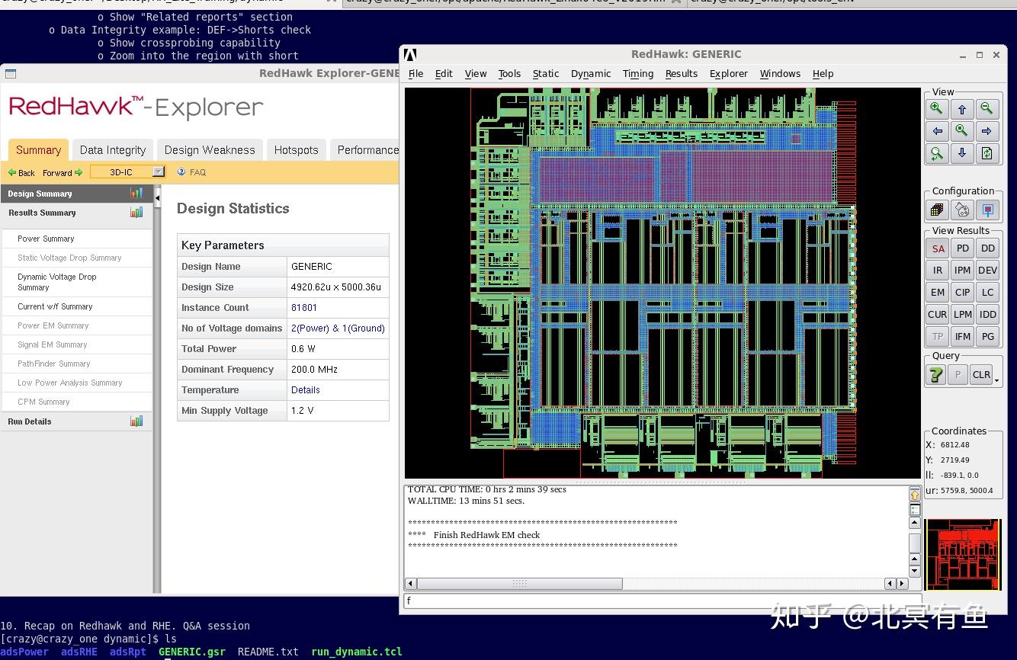
Task: Open the Dynamic menu
Action: click(x=591, y=74)
